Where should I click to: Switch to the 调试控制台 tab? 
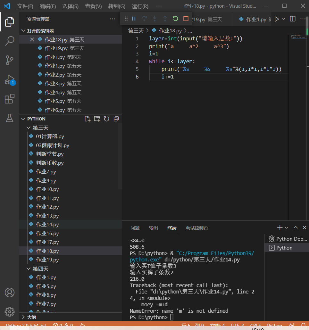coord(197,228)
